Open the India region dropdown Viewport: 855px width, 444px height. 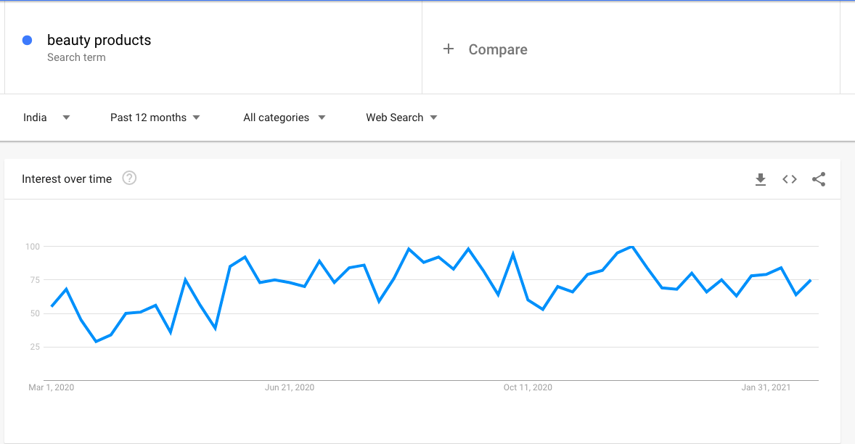tap(46, 118)
